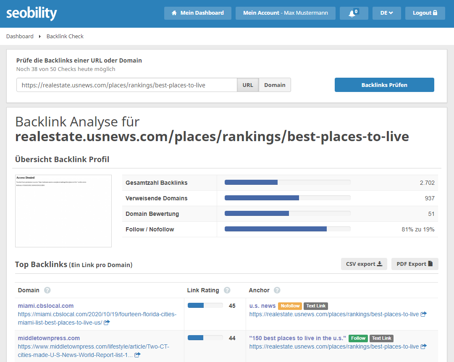Click 'Domain' column header in table
The image size is (454, 362).
pyautogui.click(x=29, y=290)
